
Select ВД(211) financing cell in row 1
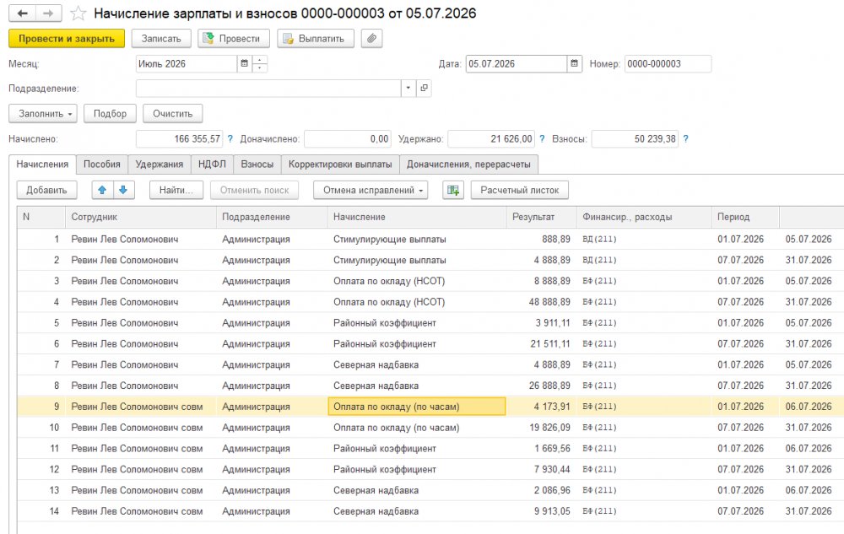[x=644, y=239]
